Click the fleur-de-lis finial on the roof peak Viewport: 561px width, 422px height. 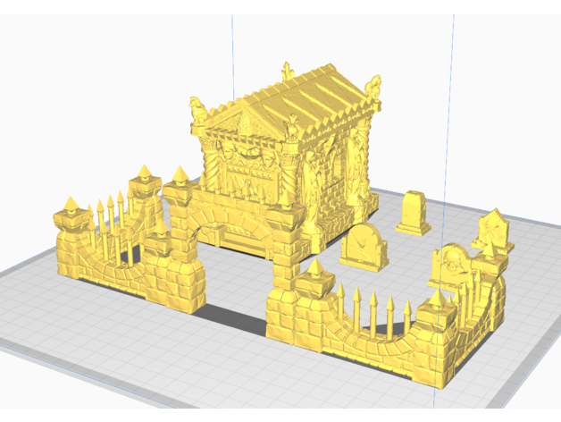[x=287, y=69]
